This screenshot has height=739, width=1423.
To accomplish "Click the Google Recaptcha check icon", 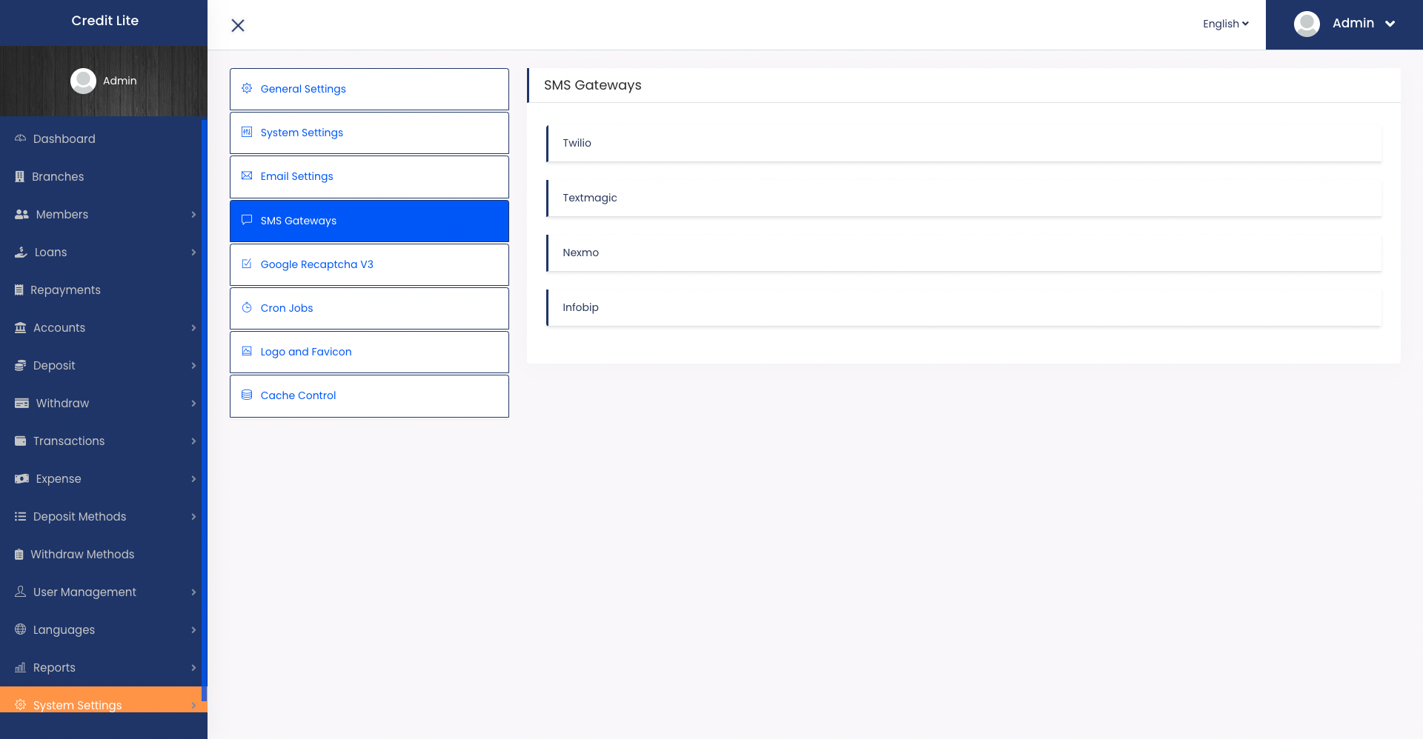I will (247, 264).
